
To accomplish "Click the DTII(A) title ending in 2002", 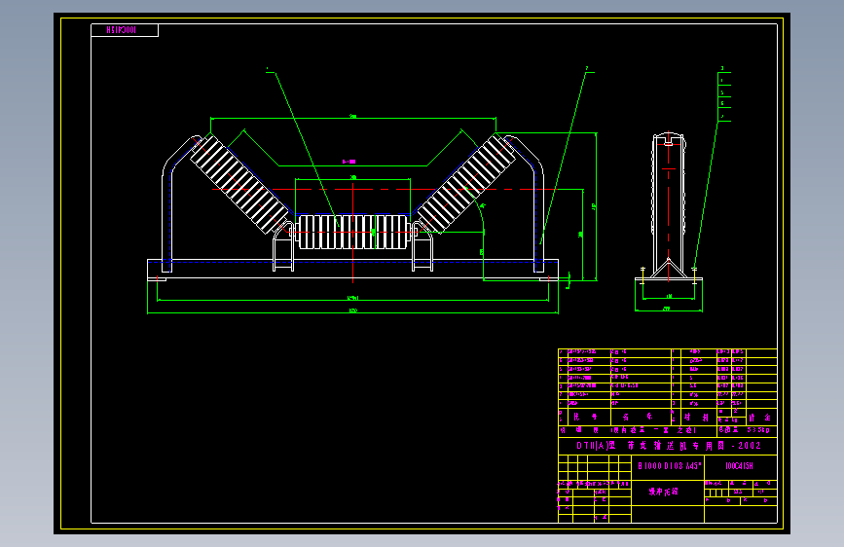I will pos(669,446).
